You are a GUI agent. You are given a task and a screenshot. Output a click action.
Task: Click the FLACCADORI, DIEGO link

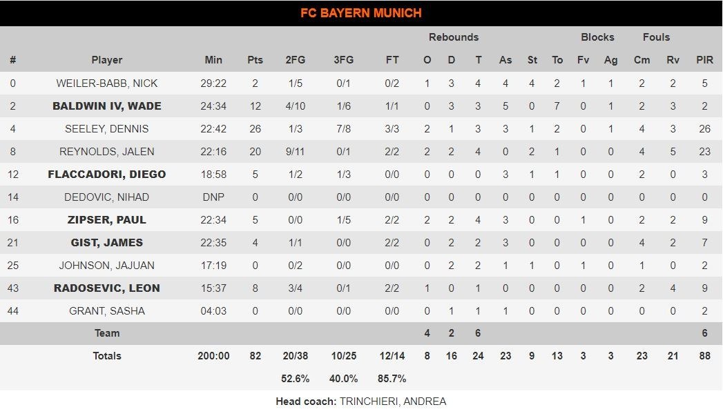point(107,175)
